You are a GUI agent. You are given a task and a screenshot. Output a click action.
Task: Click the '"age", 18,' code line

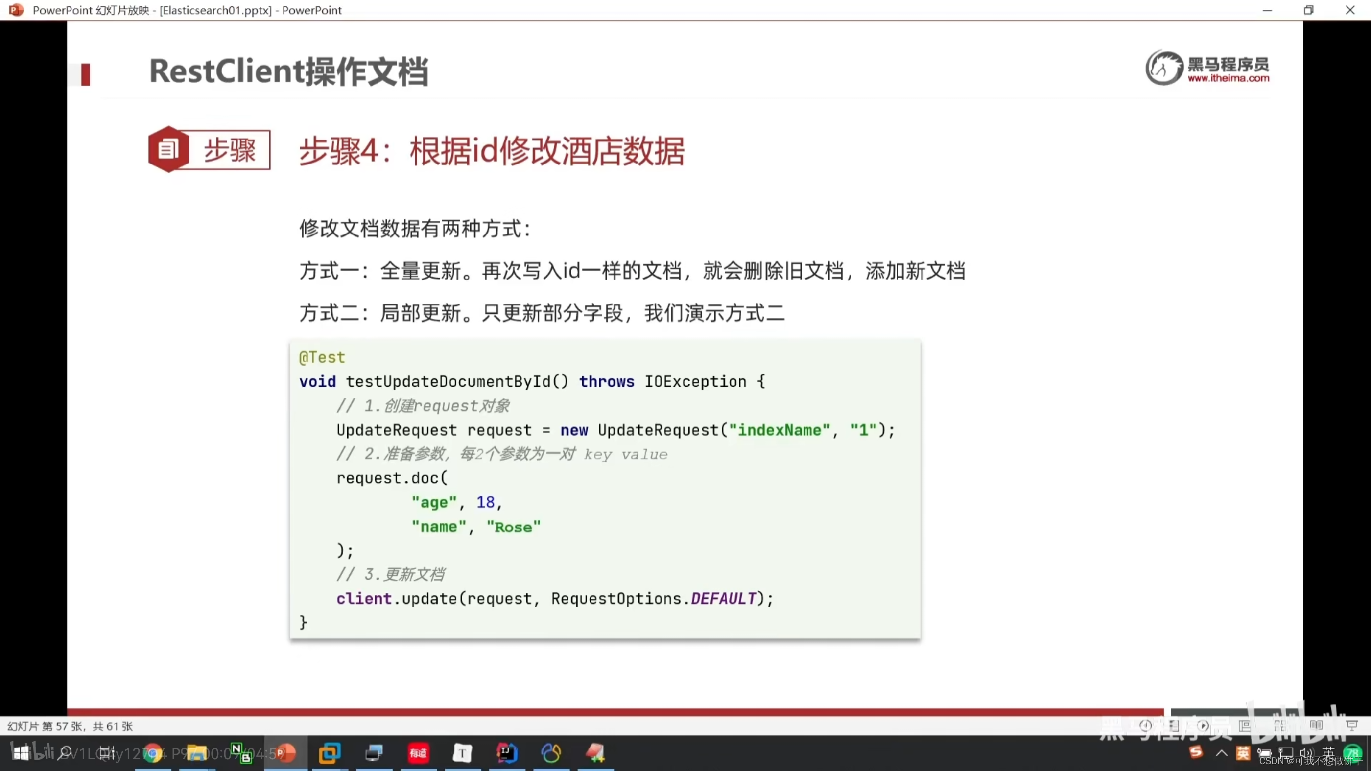pyautogui.click(x=456, y=502)
